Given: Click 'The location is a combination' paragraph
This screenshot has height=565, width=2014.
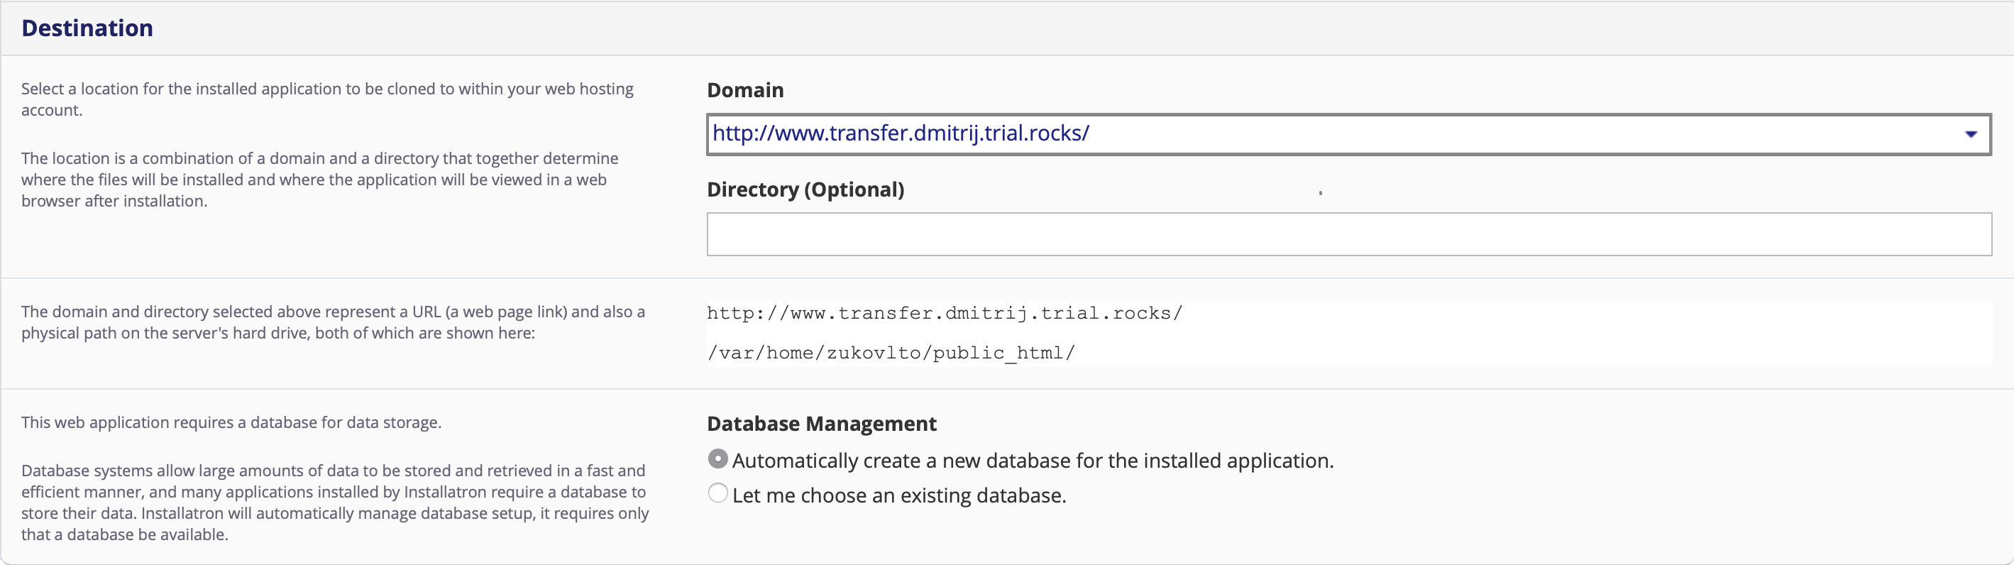Looking at the screenshot, I should pyautogui.click(x=320, y=180).
